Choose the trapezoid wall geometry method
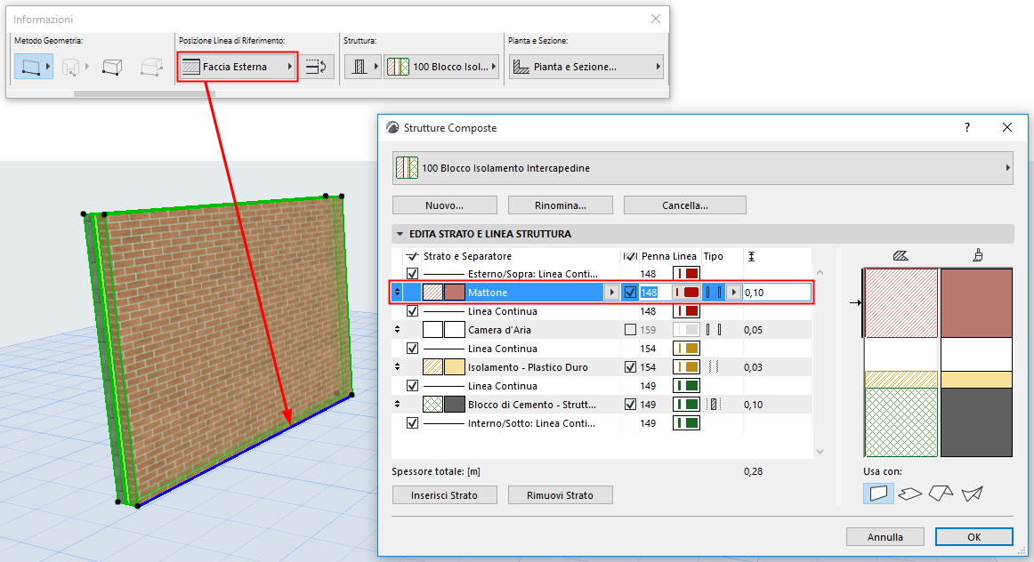 pos(112,67)
